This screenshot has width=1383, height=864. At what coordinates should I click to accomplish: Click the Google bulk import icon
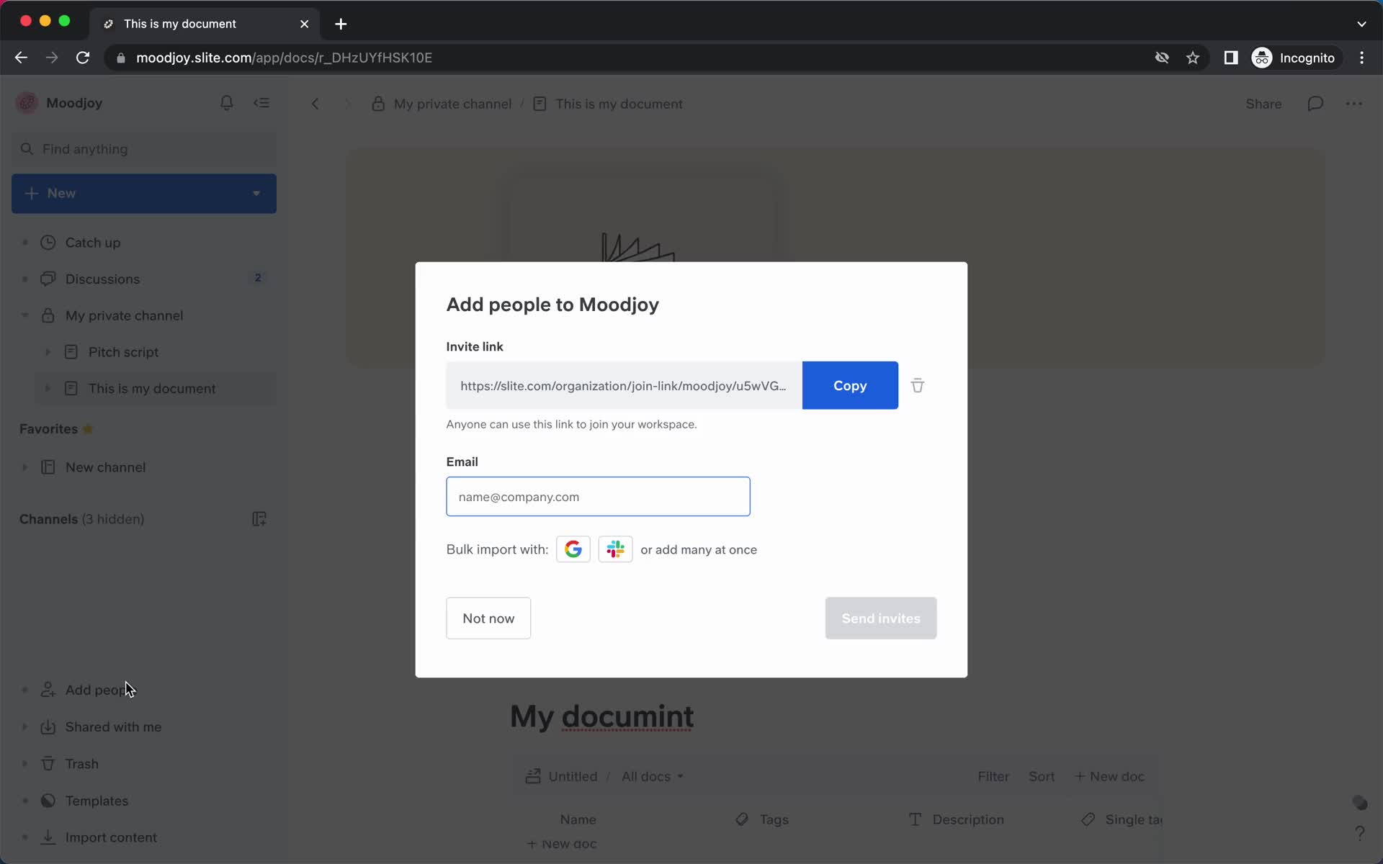[x=573, y=549]
